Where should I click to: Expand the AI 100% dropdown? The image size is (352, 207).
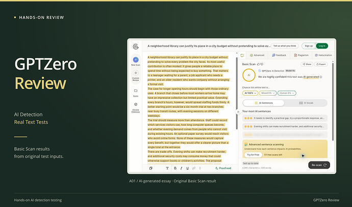tap(250, 93)
